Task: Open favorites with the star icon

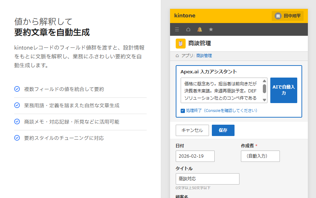Action: pos(211,29)
